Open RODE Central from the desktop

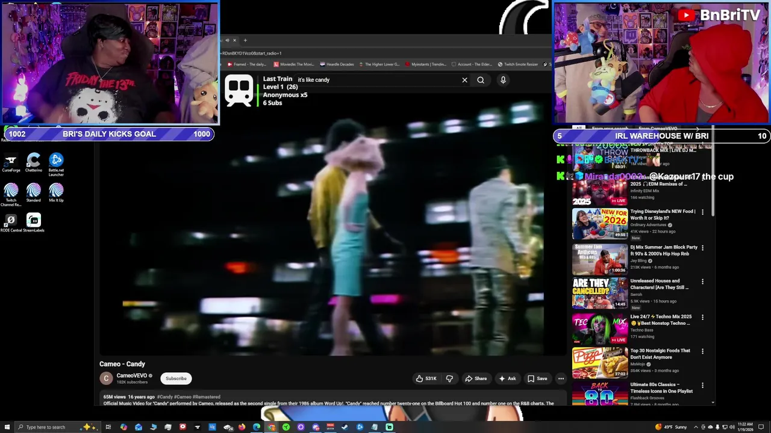pyautogui.click(x=11, y=224)
